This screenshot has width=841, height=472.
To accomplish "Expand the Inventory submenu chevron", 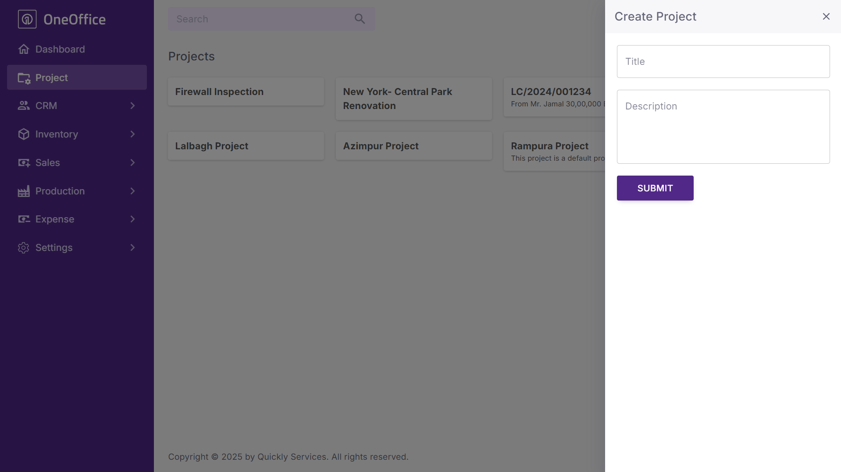I will tap(132, 134).
